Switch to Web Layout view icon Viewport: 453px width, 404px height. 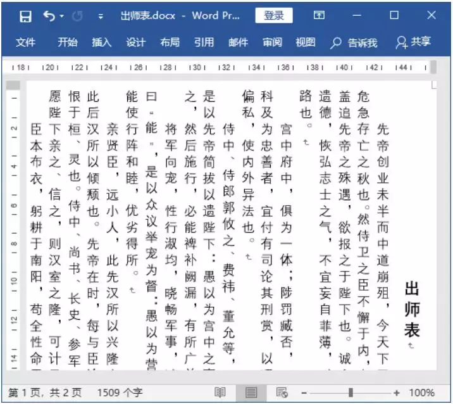coord(282,393)
